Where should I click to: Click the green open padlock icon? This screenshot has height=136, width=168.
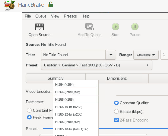coord(50,4)
